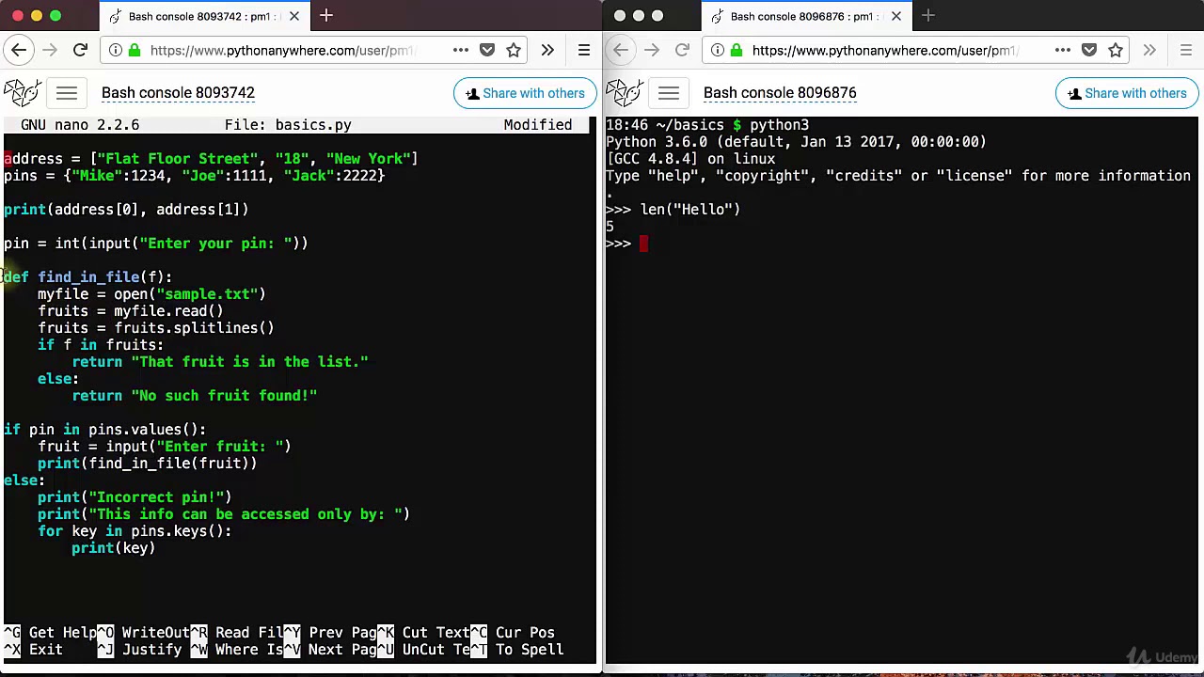
Task: Close Bash console 8093742 tab
Action: 294,16
